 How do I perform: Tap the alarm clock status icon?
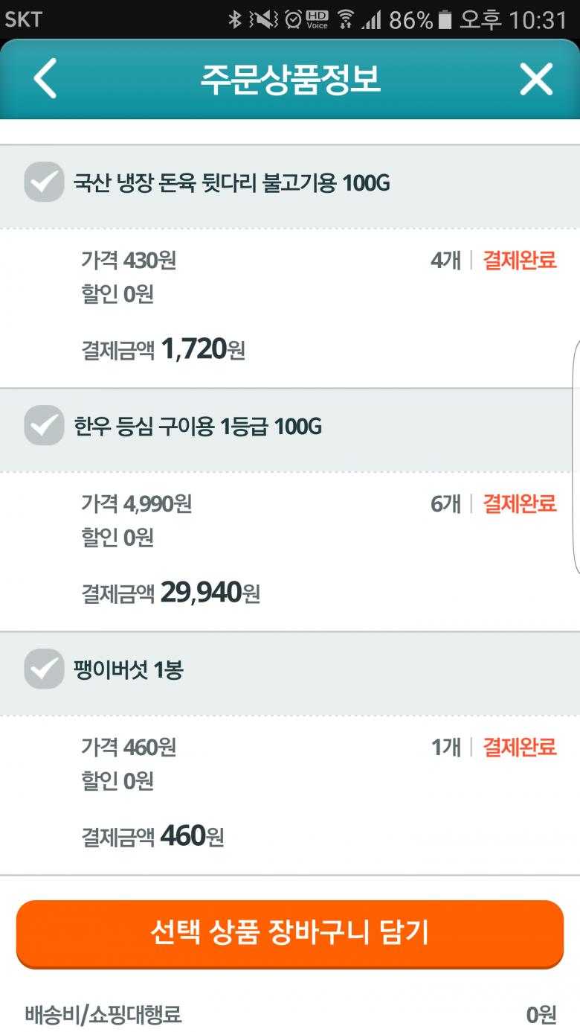(294, 19)
